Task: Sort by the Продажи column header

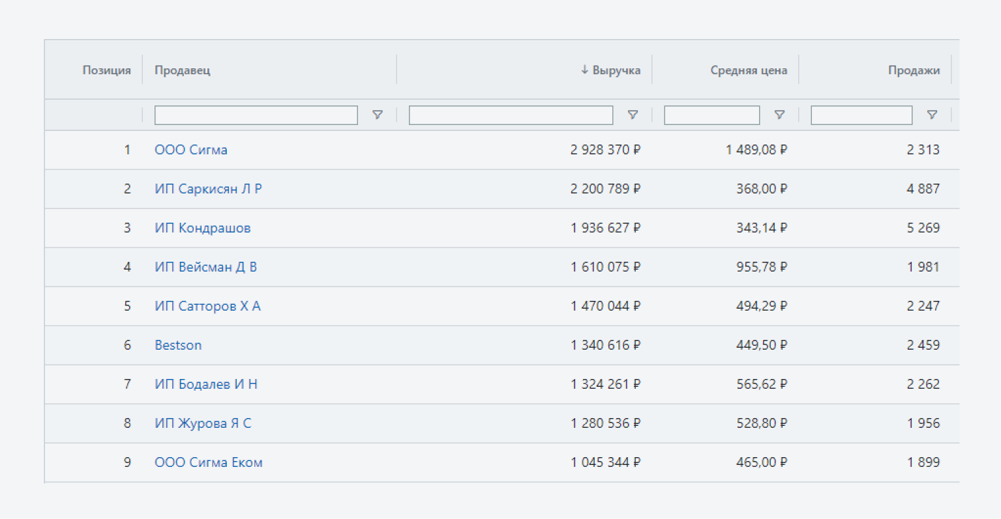Action: click(914, 70)
